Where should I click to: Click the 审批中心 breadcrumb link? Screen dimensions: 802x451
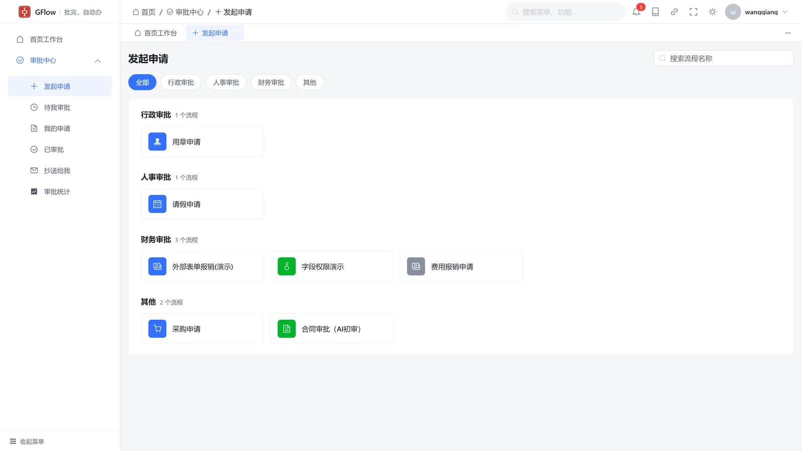pyautogui.click(x=185, y=12)
